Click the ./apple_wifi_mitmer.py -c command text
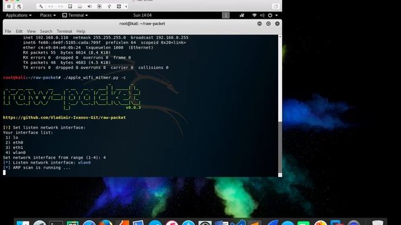This screenshot has height=225, width=401. (95, 77)
